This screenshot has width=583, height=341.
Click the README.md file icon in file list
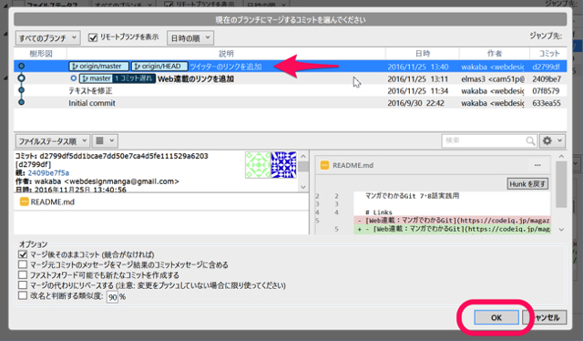pos(25,201)
